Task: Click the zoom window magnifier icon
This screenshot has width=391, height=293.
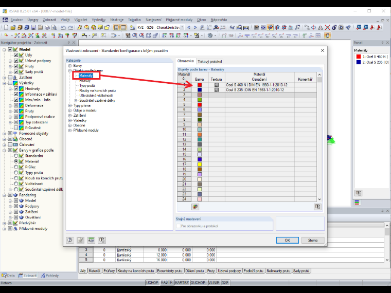Action: 135,35
